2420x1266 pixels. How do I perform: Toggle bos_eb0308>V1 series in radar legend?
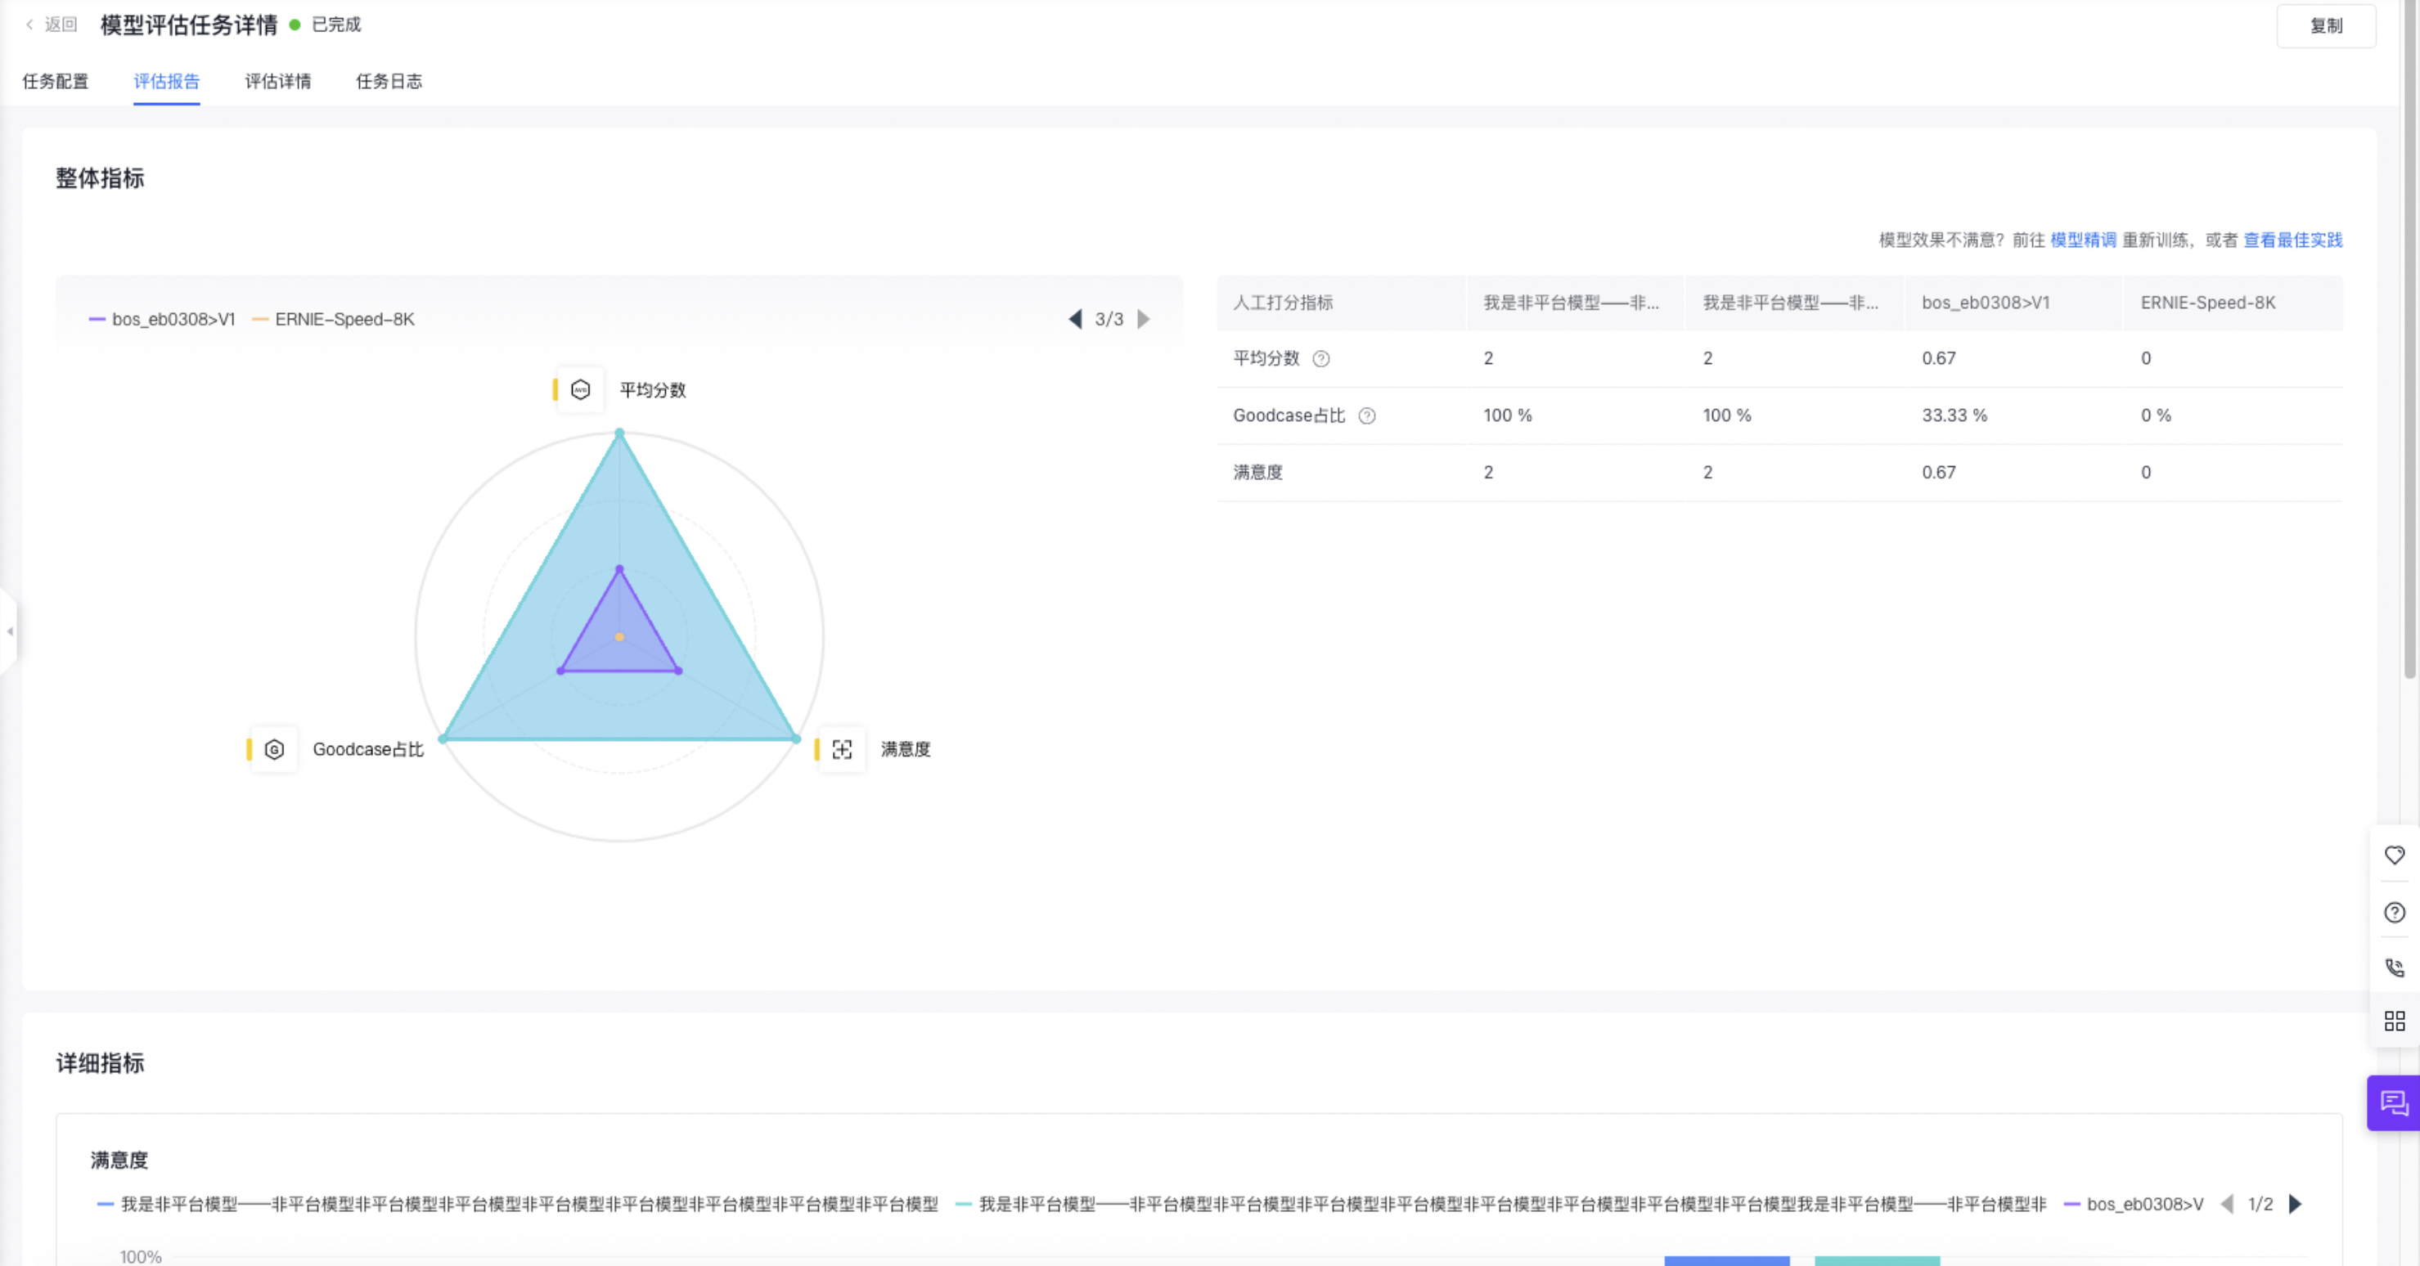[162, 319]
